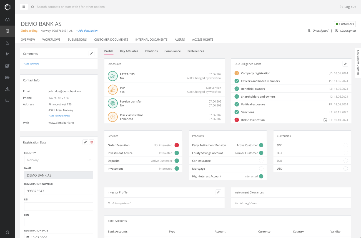361x238 pixels.
Task: Expand the Related workflows side panel
Action: (x=358, y=63)
